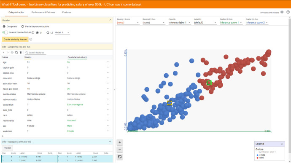Click the Search features input field
The height and width of the screenshot is (163, 291).
35,53
